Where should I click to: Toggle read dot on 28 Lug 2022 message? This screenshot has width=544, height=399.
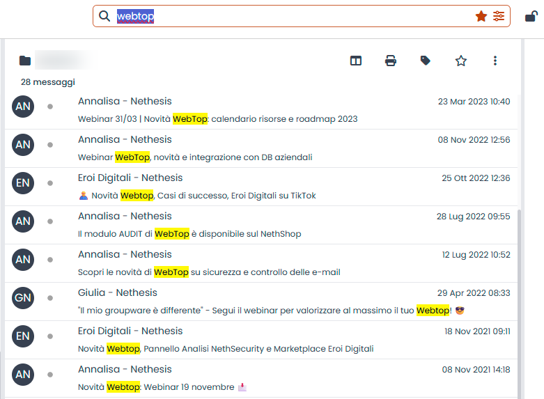click(x=50, y=221)
